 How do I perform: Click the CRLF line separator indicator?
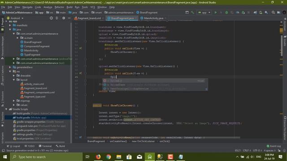pyautogui.click(x=247, y=150)
